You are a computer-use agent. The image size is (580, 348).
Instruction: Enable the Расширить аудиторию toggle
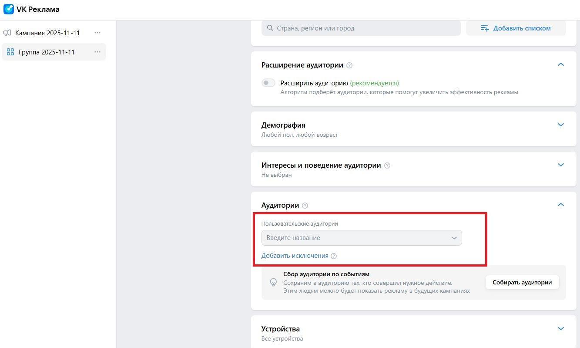268,83
